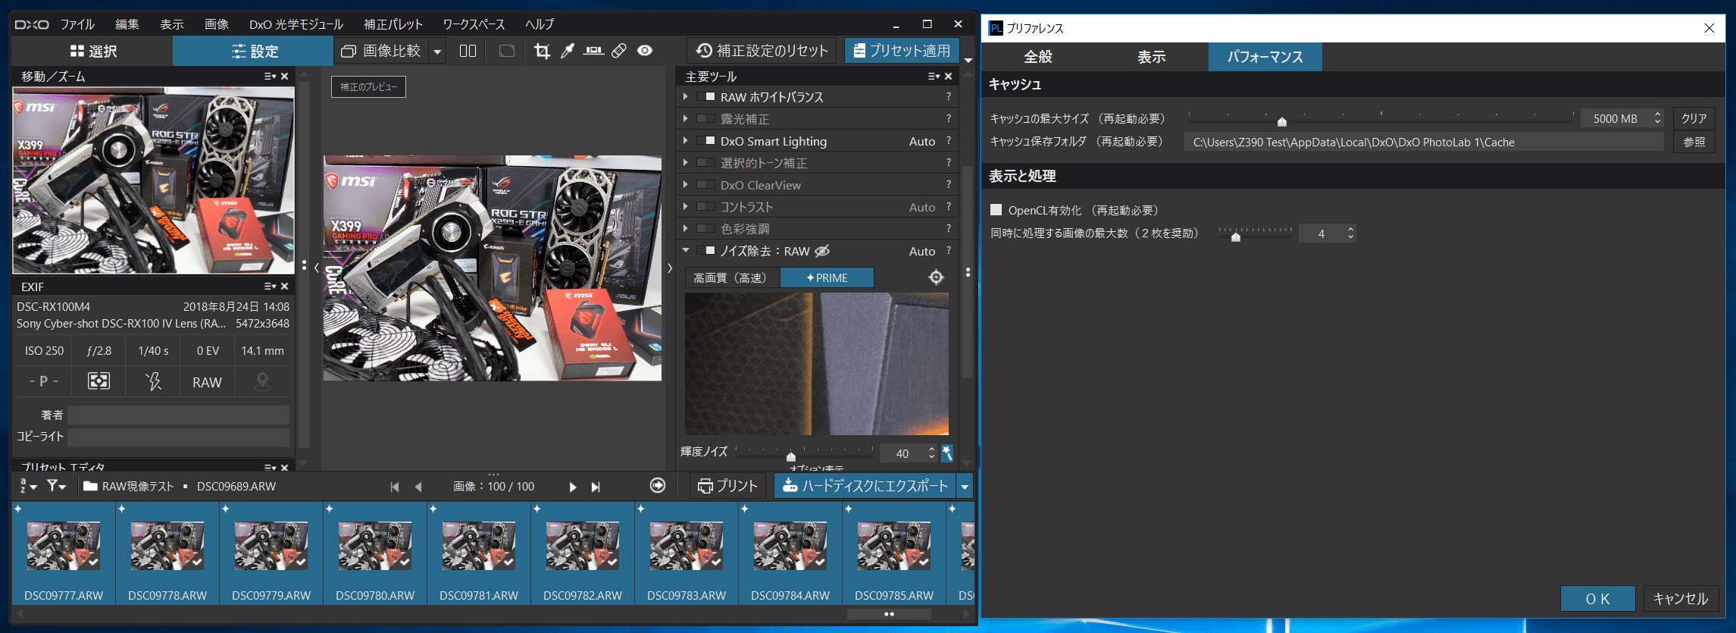This screenshot has height=633, width=1736.
Task: Click ハードディスクにエクスポート button
Action: [865, 486]
